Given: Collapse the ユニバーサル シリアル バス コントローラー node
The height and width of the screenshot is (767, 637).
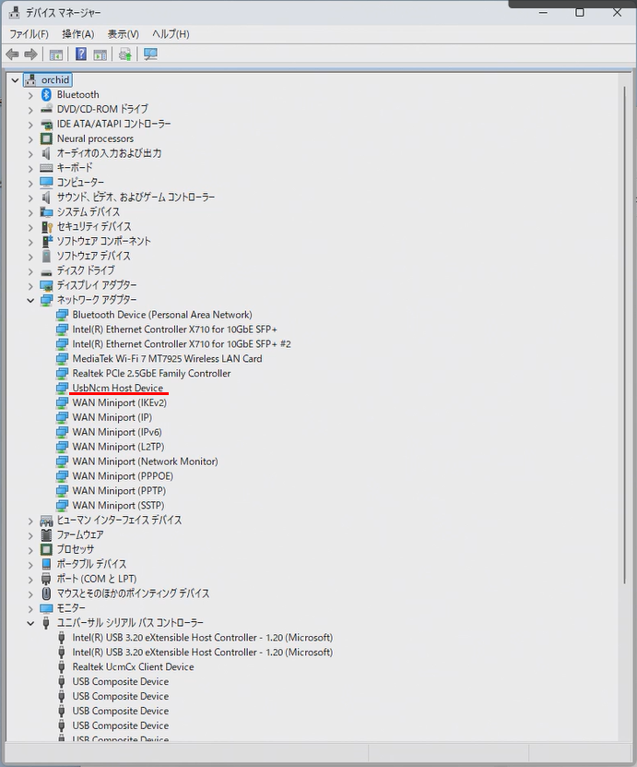Looking at the screenshot, I should [30, 623].
